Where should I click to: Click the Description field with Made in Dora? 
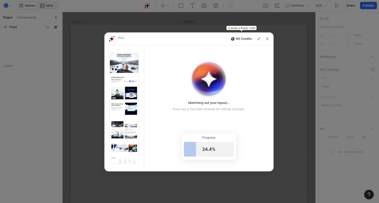347,110
